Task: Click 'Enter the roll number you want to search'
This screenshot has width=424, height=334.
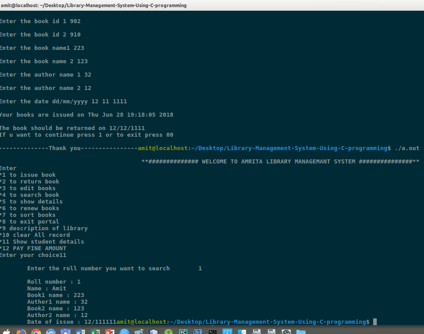Action: [99, 269]
